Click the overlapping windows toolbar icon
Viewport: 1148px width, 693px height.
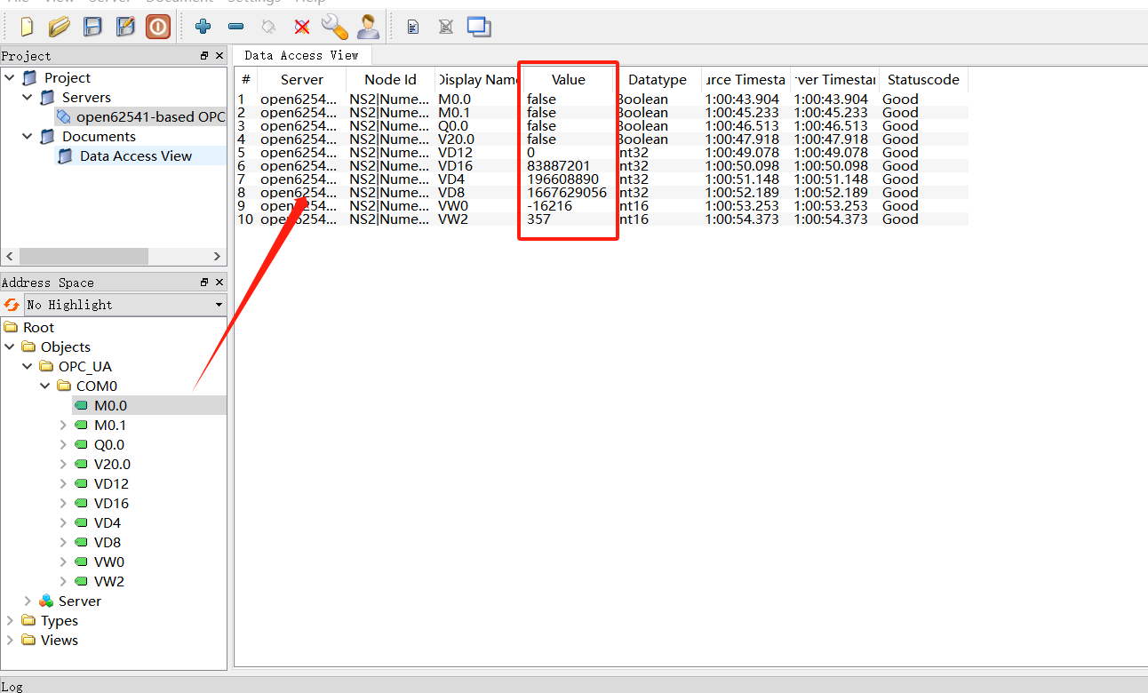[x=479, y=28]
